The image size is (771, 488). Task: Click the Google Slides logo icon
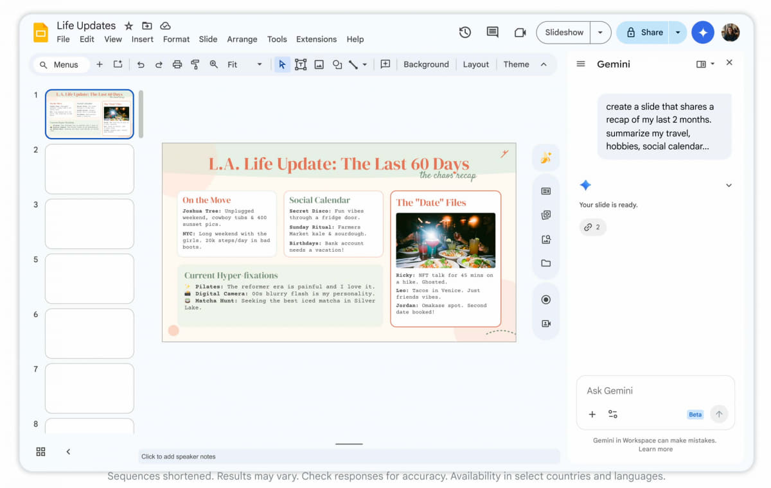tap(40, 32)
